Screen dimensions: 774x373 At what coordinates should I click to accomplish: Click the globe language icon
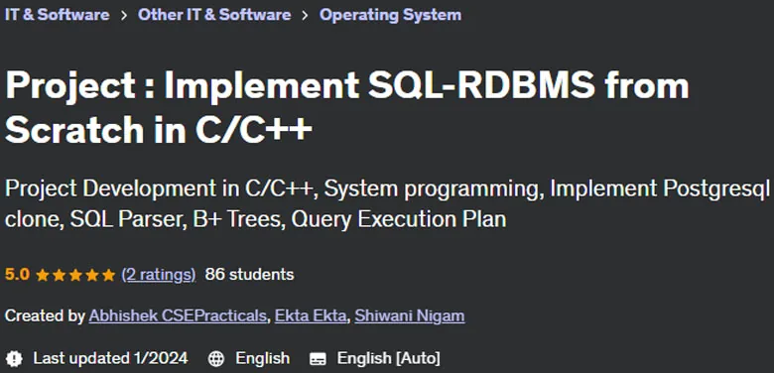[216, 358]
